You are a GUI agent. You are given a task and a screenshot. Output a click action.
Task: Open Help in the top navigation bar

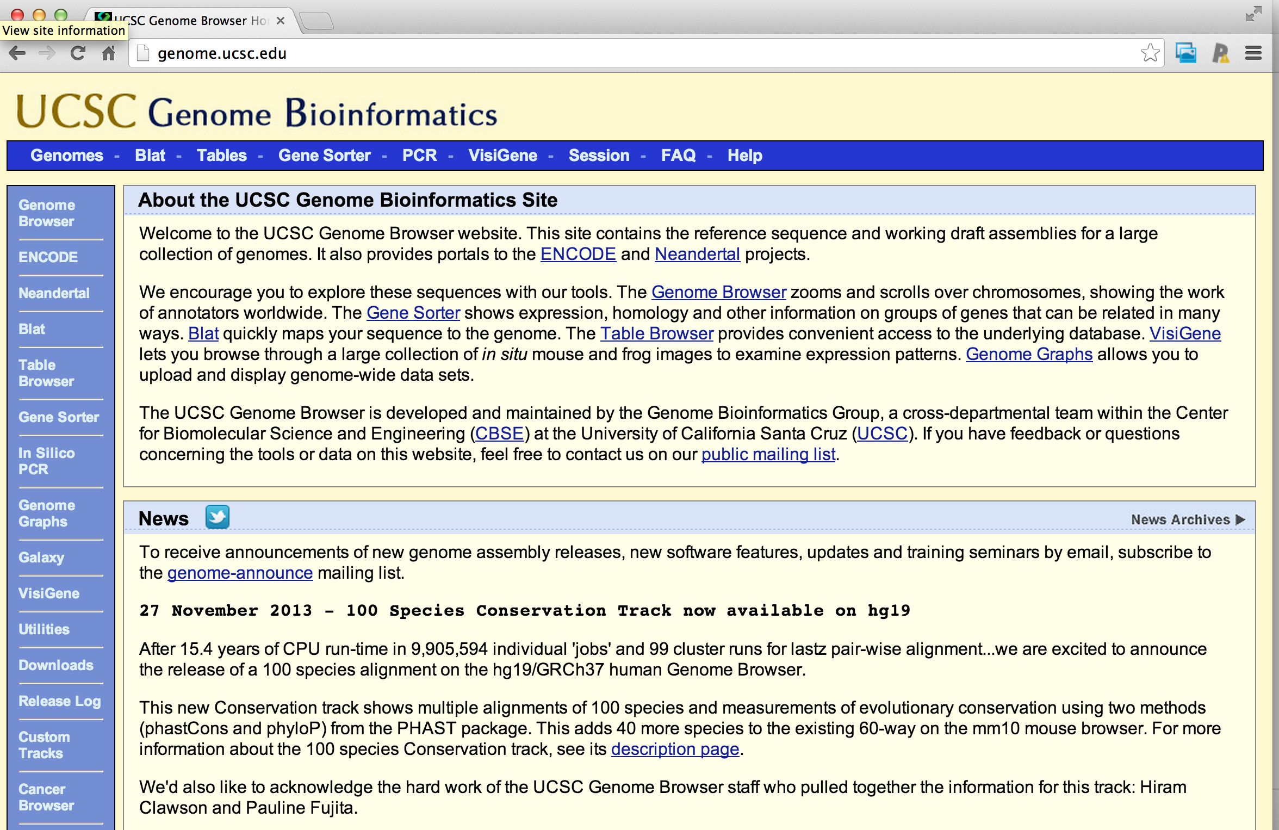[745, 156]
